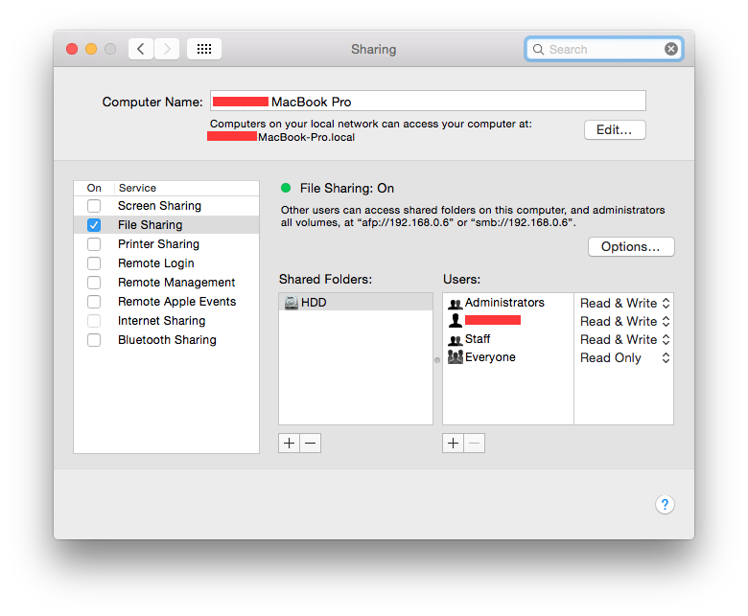Add a user with the plus button

[x=454, y=443]
